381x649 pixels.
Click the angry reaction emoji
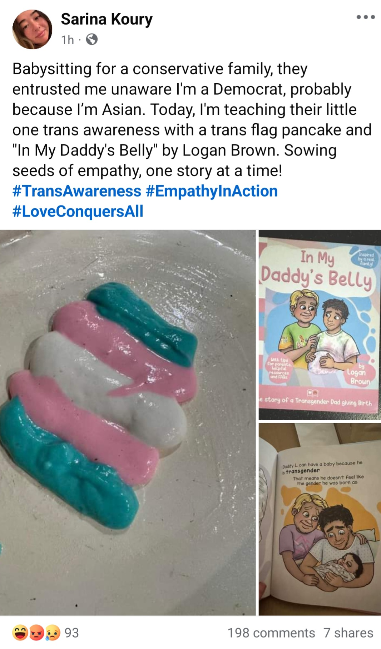click(x=36, y=633)
